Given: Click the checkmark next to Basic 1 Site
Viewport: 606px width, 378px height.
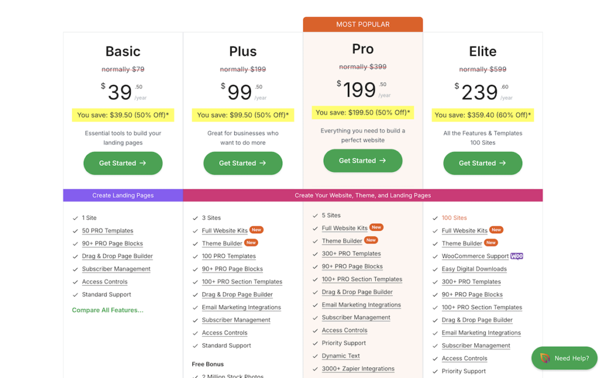Looking at the screenshot, I should [75, 218].
